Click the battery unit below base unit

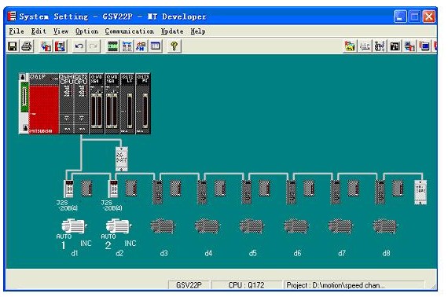click(122, 159)
